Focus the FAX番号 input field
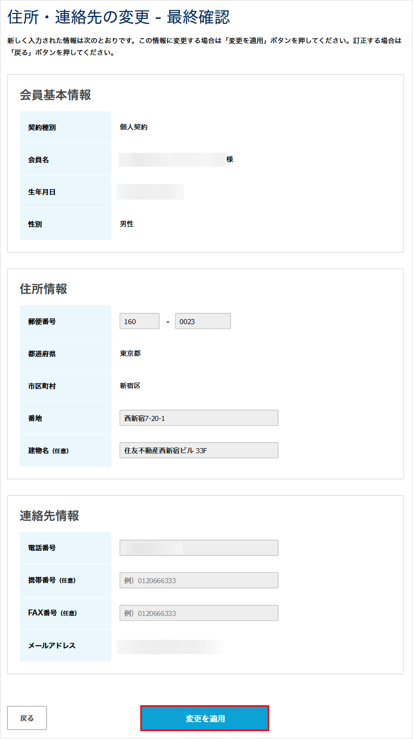The width and height of the screenshot is (413, 739). click(199, 613)
